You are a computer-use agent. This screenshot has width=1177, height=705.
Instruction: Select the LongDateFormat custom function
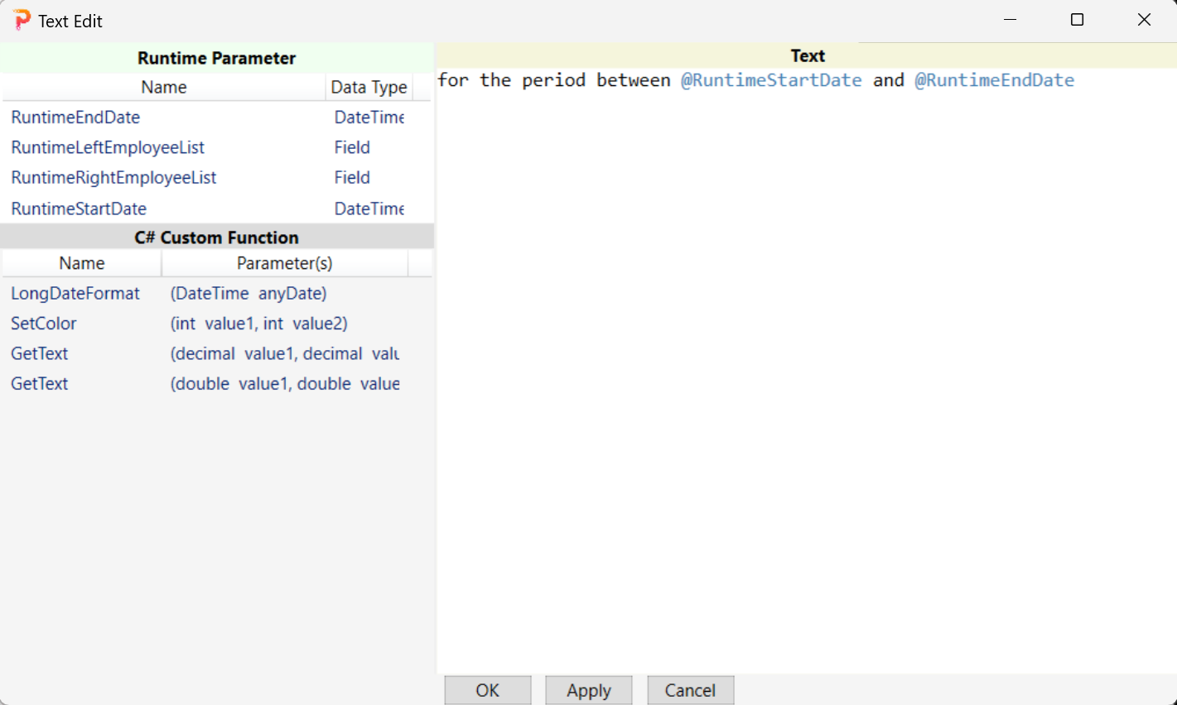75,294
